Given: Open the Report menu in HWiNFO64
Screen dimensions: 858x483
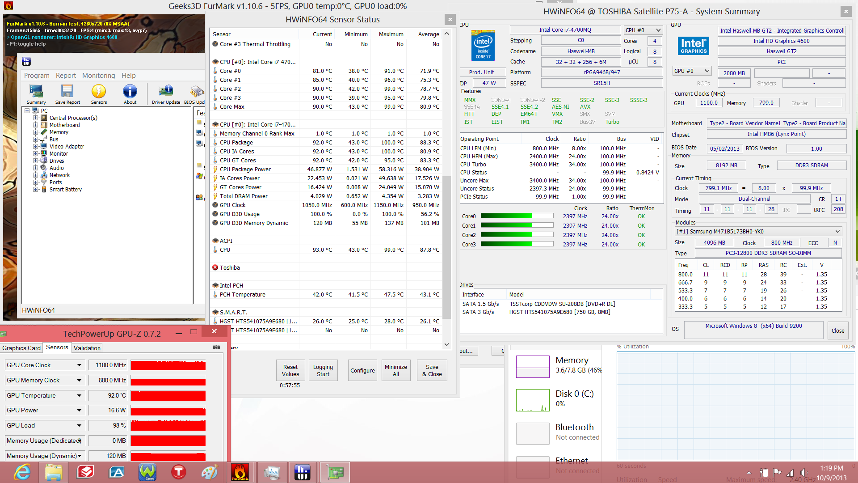Looking at the screenshot, I should (66, 76).
